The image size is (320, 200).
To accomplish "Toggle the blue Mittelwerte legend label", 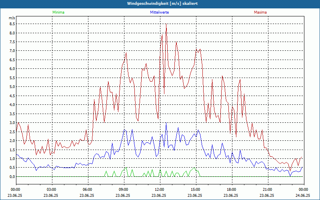I will [160, 12].
